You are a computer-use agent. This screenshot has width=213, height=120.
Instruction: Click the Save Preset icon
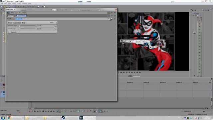pos(112,19)
